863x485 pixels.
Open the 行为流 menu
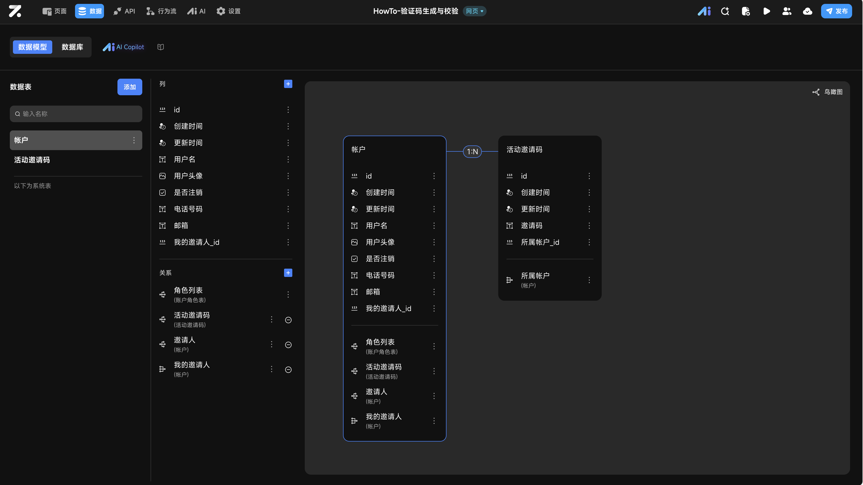(x=161, y=11)
